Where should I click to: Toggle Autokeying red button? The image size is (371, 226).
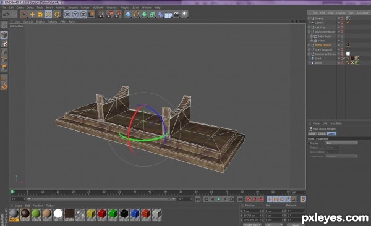click(x=255, y=199)
